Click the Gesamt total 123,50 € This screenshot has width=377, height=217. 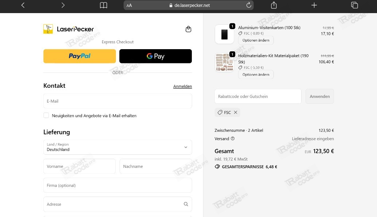tap(323, 151)
